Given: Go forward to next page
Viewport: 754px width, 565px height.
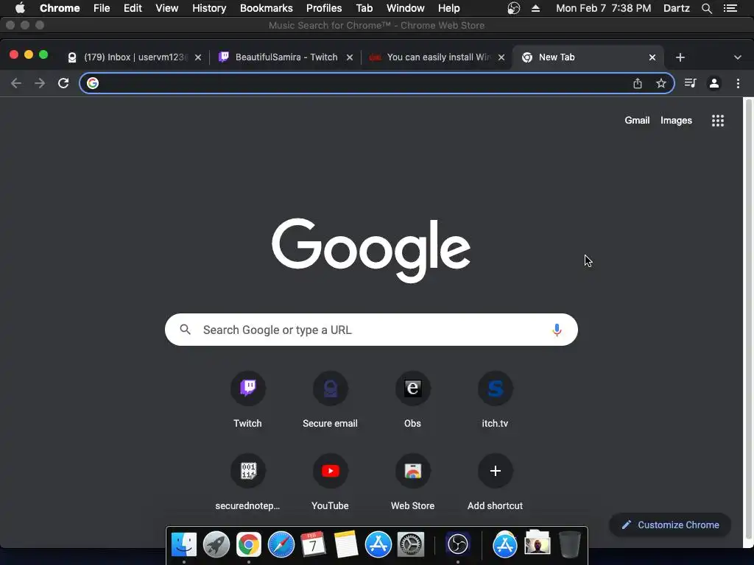Looking at the screenshot, I should pyautogui.click(x=40, y=83).
